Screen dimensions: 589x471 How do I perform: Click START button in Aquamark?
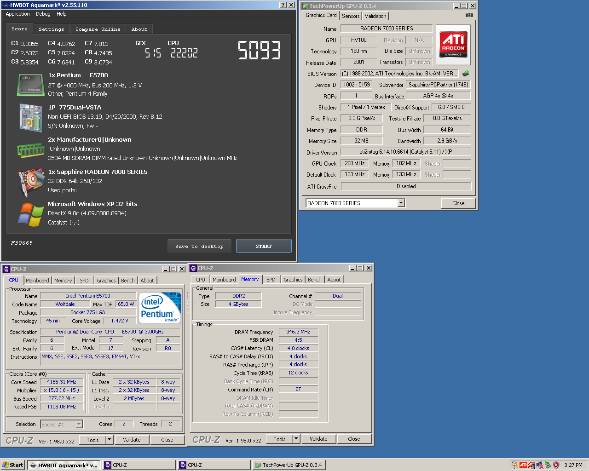click(x=264, y=246)
